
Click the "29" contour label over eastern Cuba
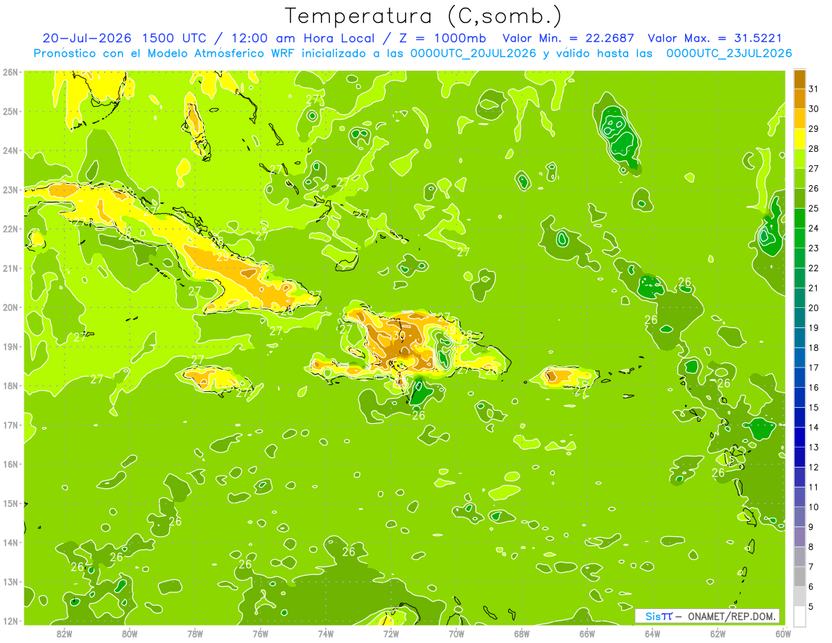[x=223, y=256]
